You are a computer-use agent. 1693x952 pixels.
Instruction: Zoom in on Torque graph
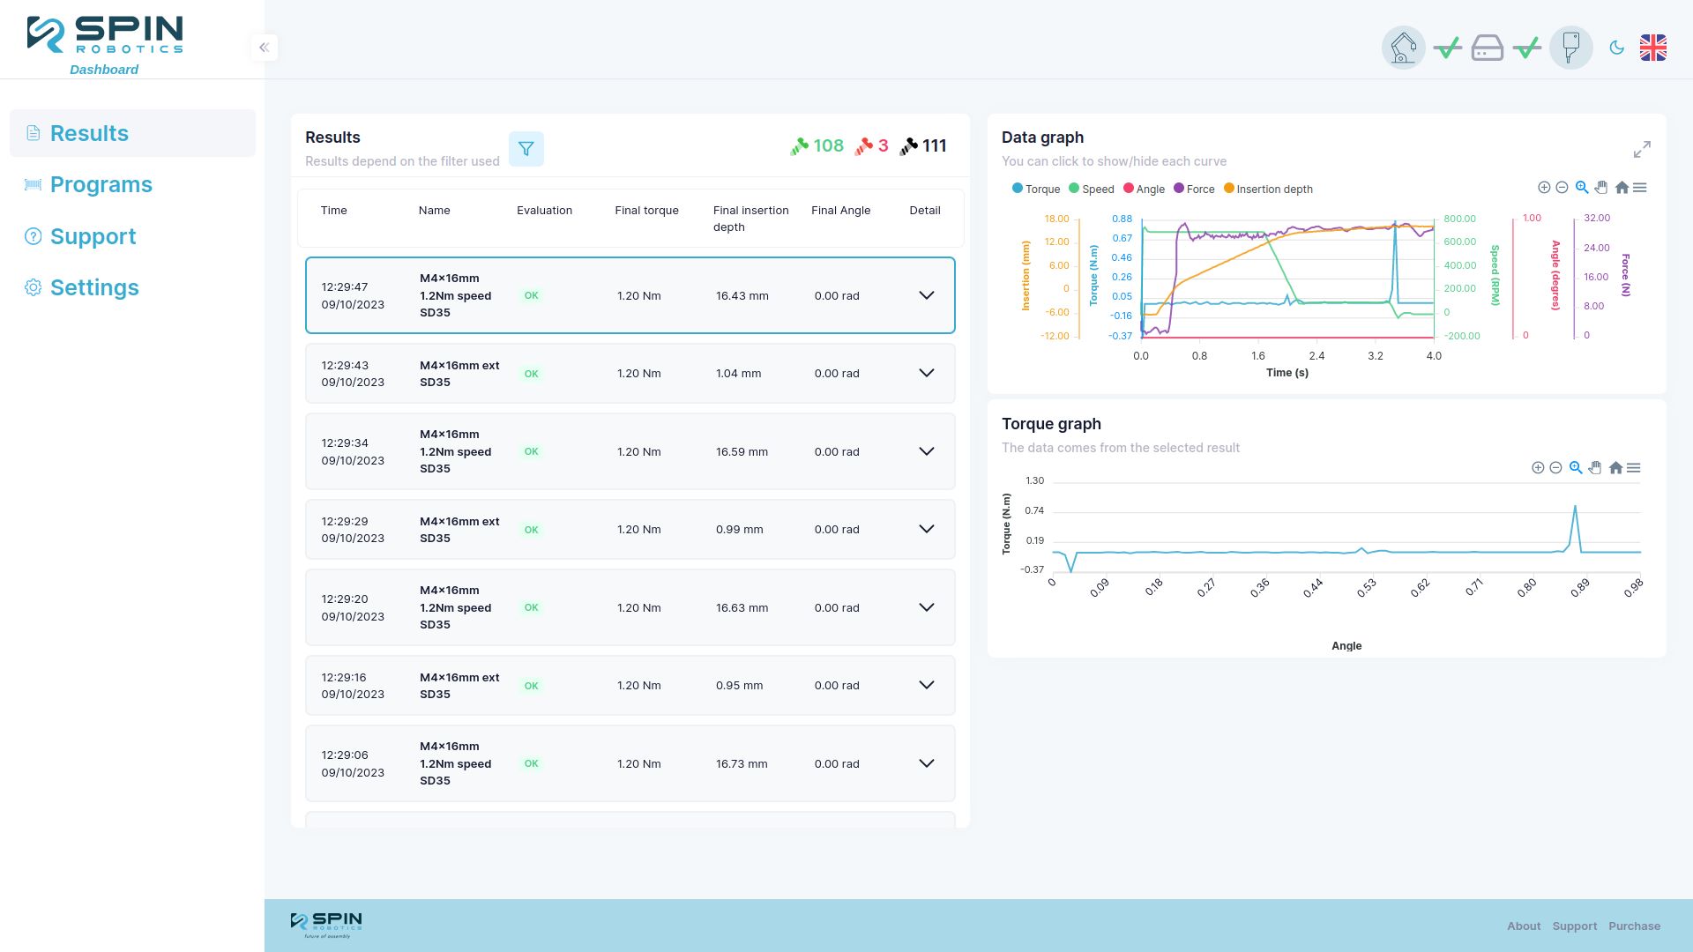[1537, 468]
